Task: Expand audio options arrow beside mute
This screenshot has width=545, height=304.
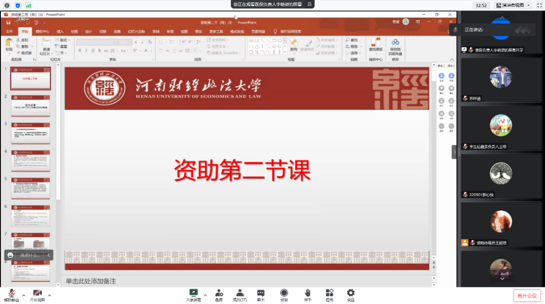Action: [x=23, y=296]
